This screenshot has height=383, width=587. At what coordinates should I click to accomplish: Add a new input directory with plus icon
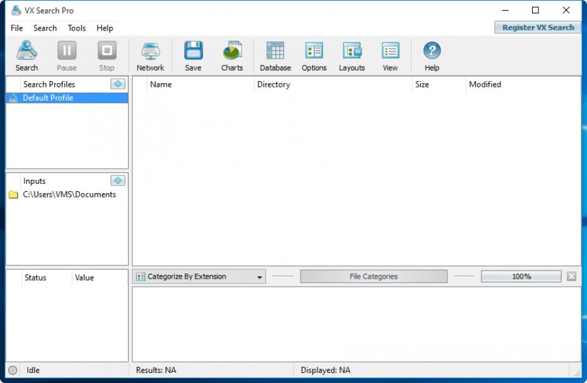coord(118,181)
